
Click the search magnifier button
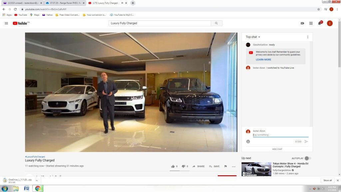[216, 23]
